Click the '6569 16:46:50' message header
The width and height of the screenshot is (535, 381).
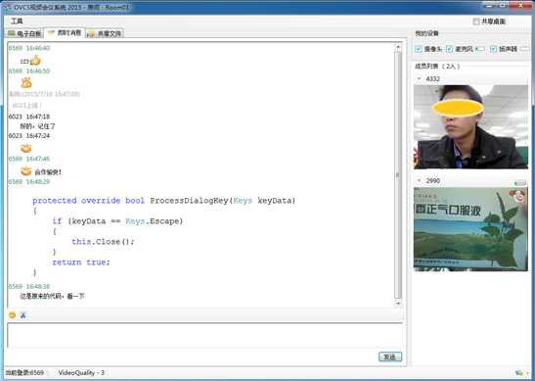click(29, 71)
